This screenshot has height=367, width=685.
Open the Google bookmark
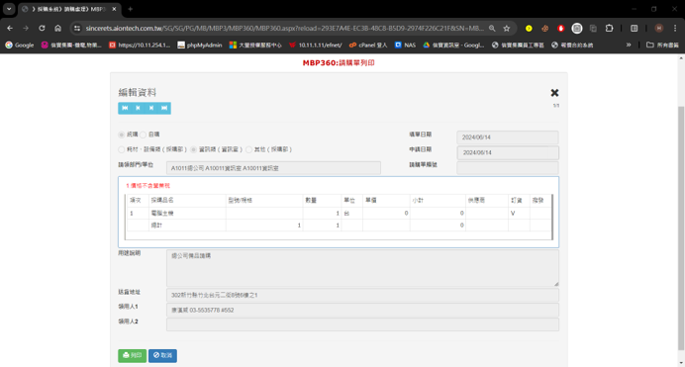click(x=19, y=45)
